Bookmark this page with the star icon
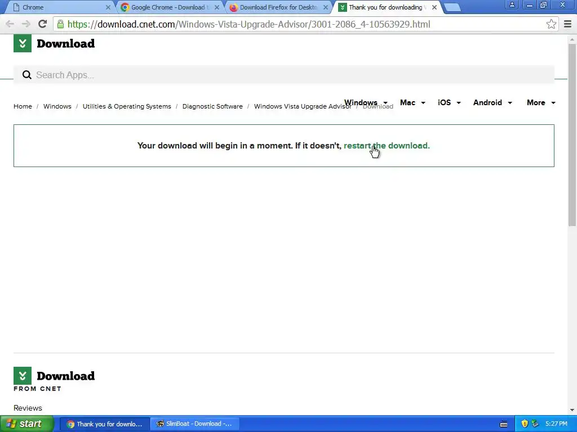577x432 pixels. 551,24
